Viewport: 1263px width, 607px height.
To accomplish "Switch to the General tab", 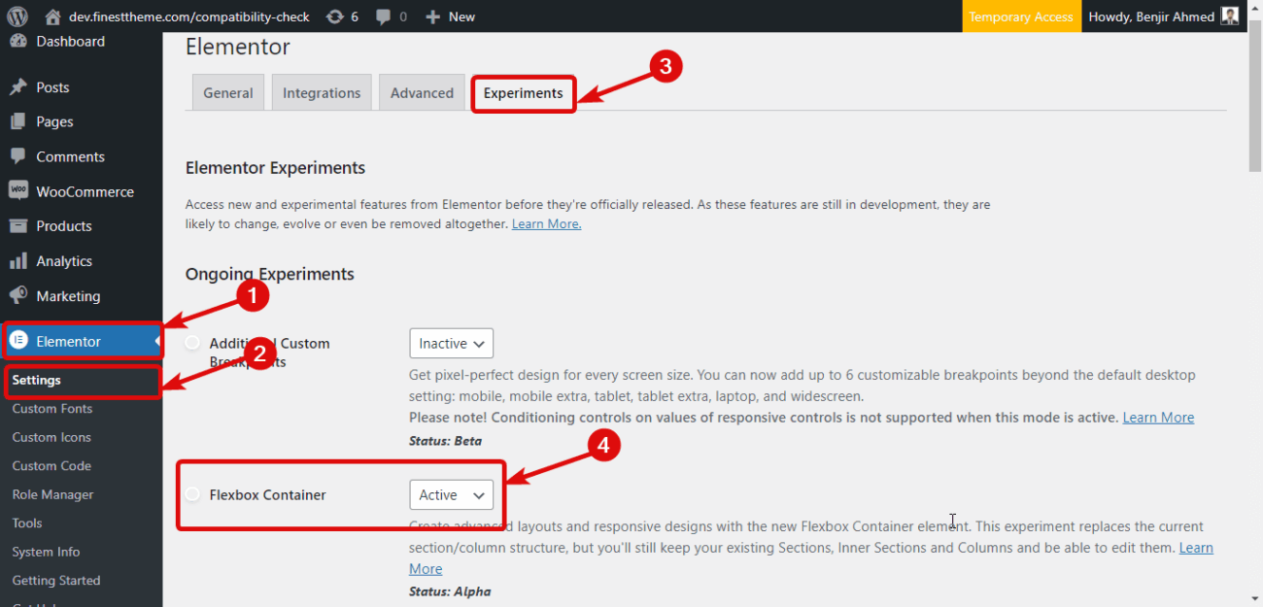I will 227,92.
